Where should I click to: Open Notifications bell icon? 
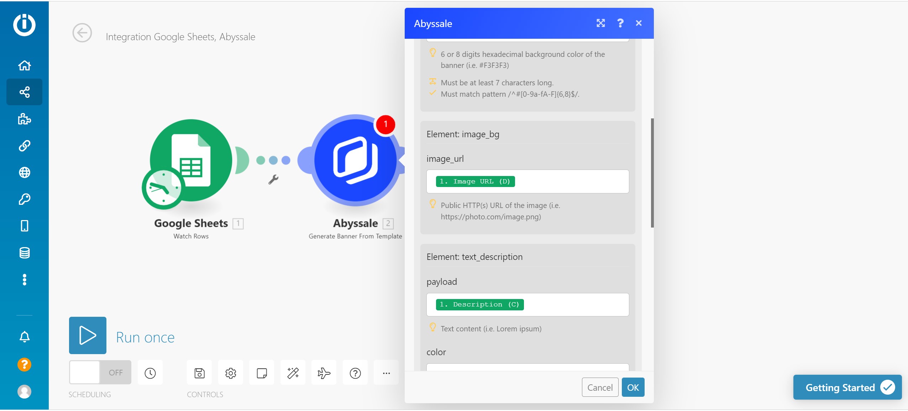24,337
